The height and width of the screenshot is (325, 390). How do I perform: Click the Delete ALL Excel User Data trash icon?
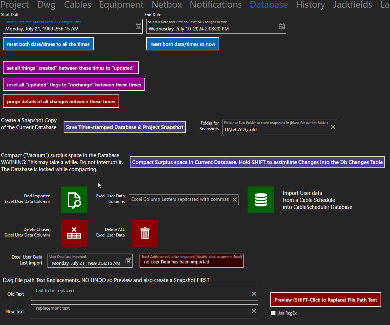pos(145,233)
